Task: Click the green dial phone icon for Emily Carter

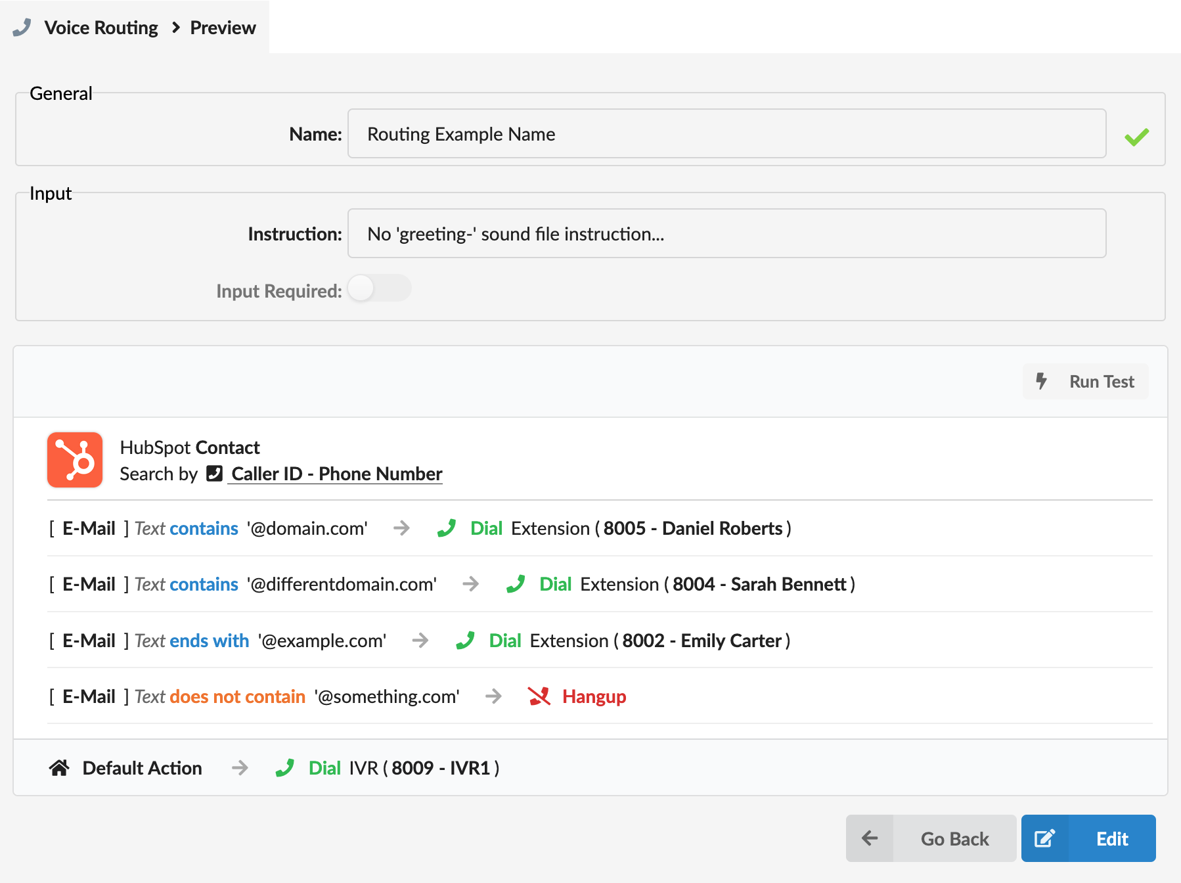Action: click(x=465, y=640)
